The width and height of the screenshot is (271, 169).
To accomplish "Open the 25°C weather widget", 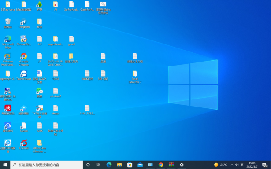I will 220,165.
